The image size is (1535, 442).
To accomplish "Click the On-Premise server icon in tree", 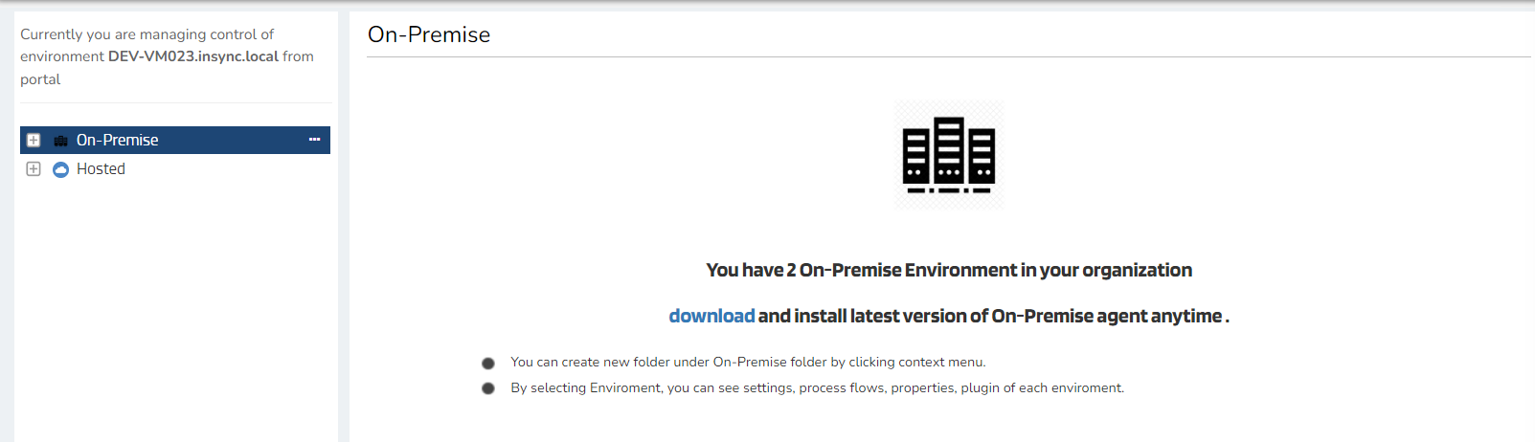I will pyautogui.click(x=60, y=141).
